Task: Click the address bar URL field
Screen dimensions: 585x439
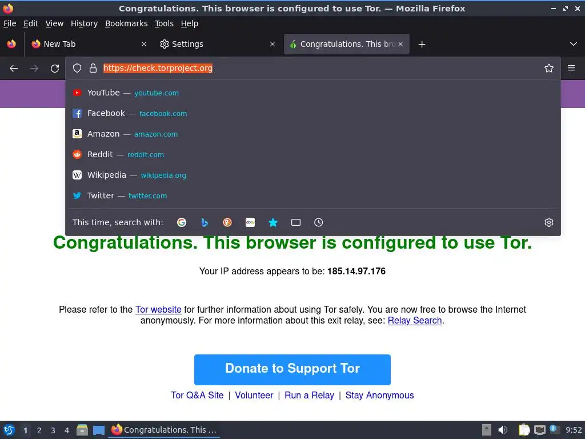Action: 312,68
